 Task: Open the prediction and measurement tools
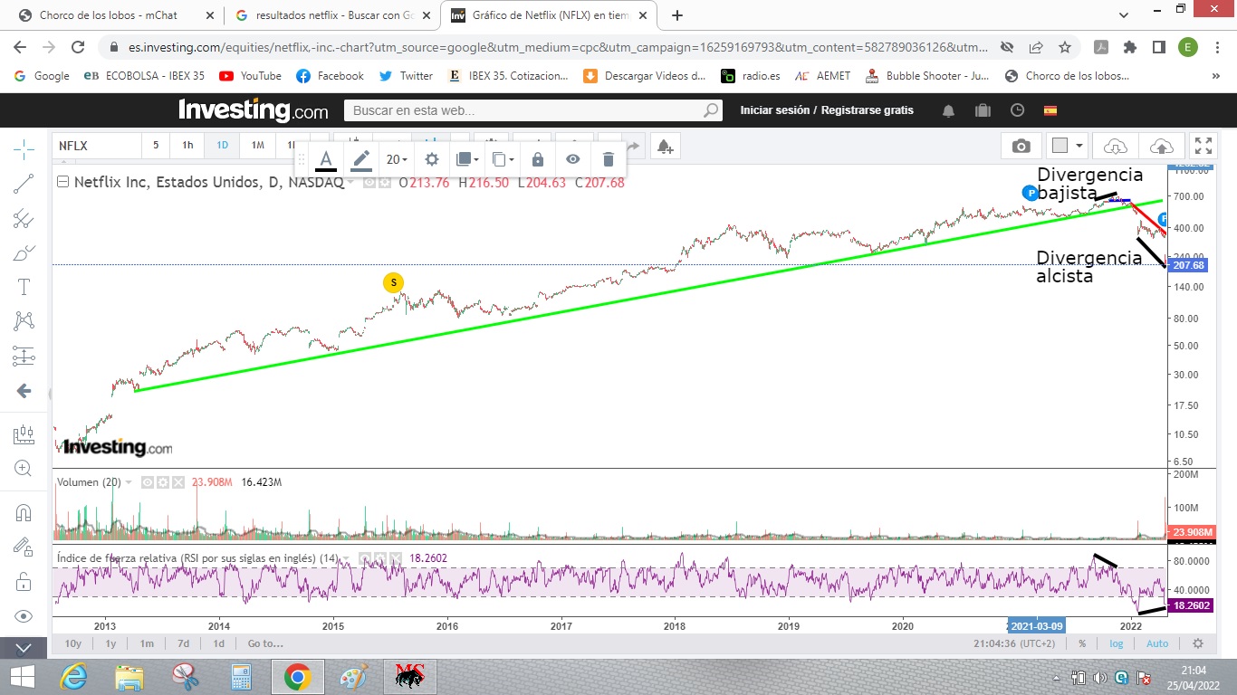point(24,356)
